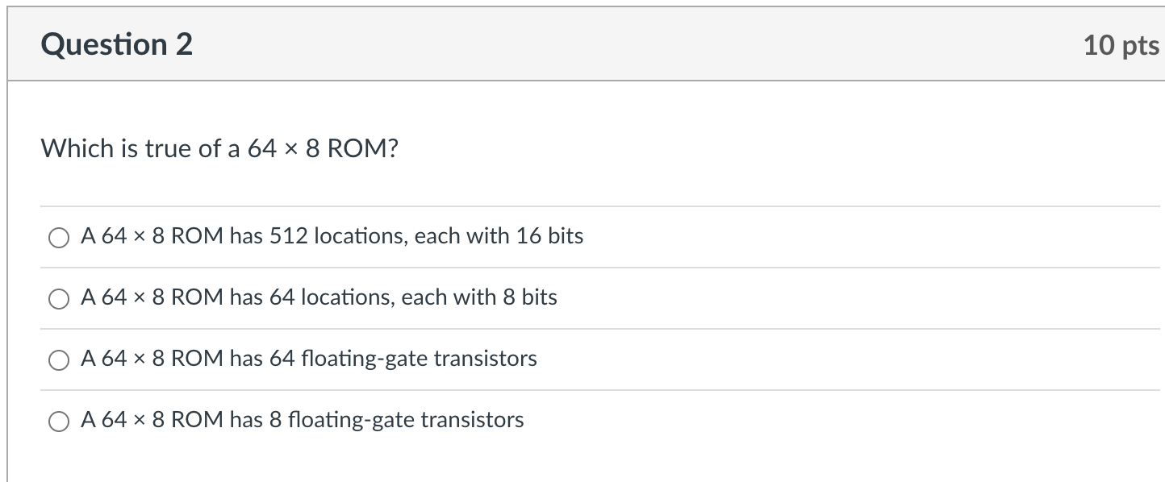
Task: Click the divider above the first answer
Action: coord(597,206)
